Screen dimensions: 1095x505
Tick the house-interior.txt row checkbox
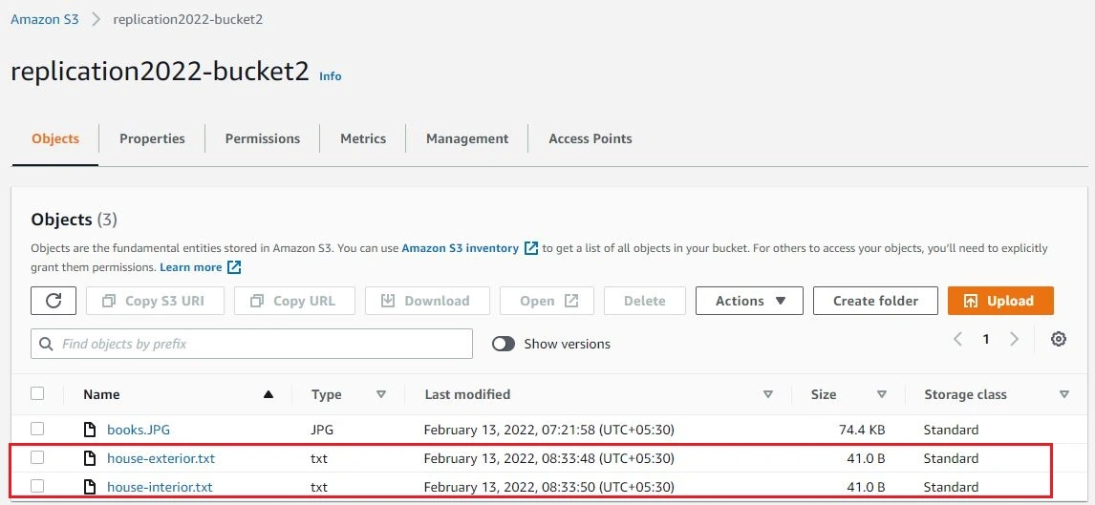(37, 486)
